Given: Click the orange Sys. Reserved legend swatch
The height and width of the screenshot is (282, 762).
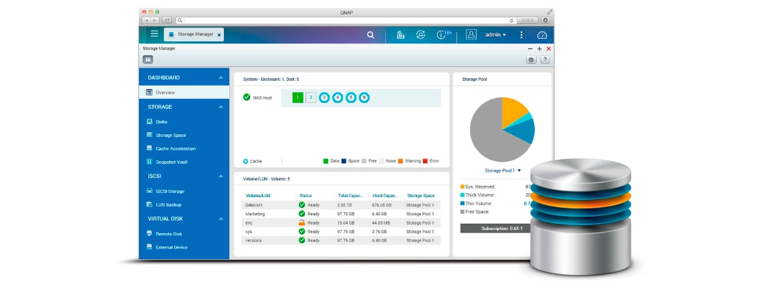Looking at the screenshot, I should tap(462, 186).
